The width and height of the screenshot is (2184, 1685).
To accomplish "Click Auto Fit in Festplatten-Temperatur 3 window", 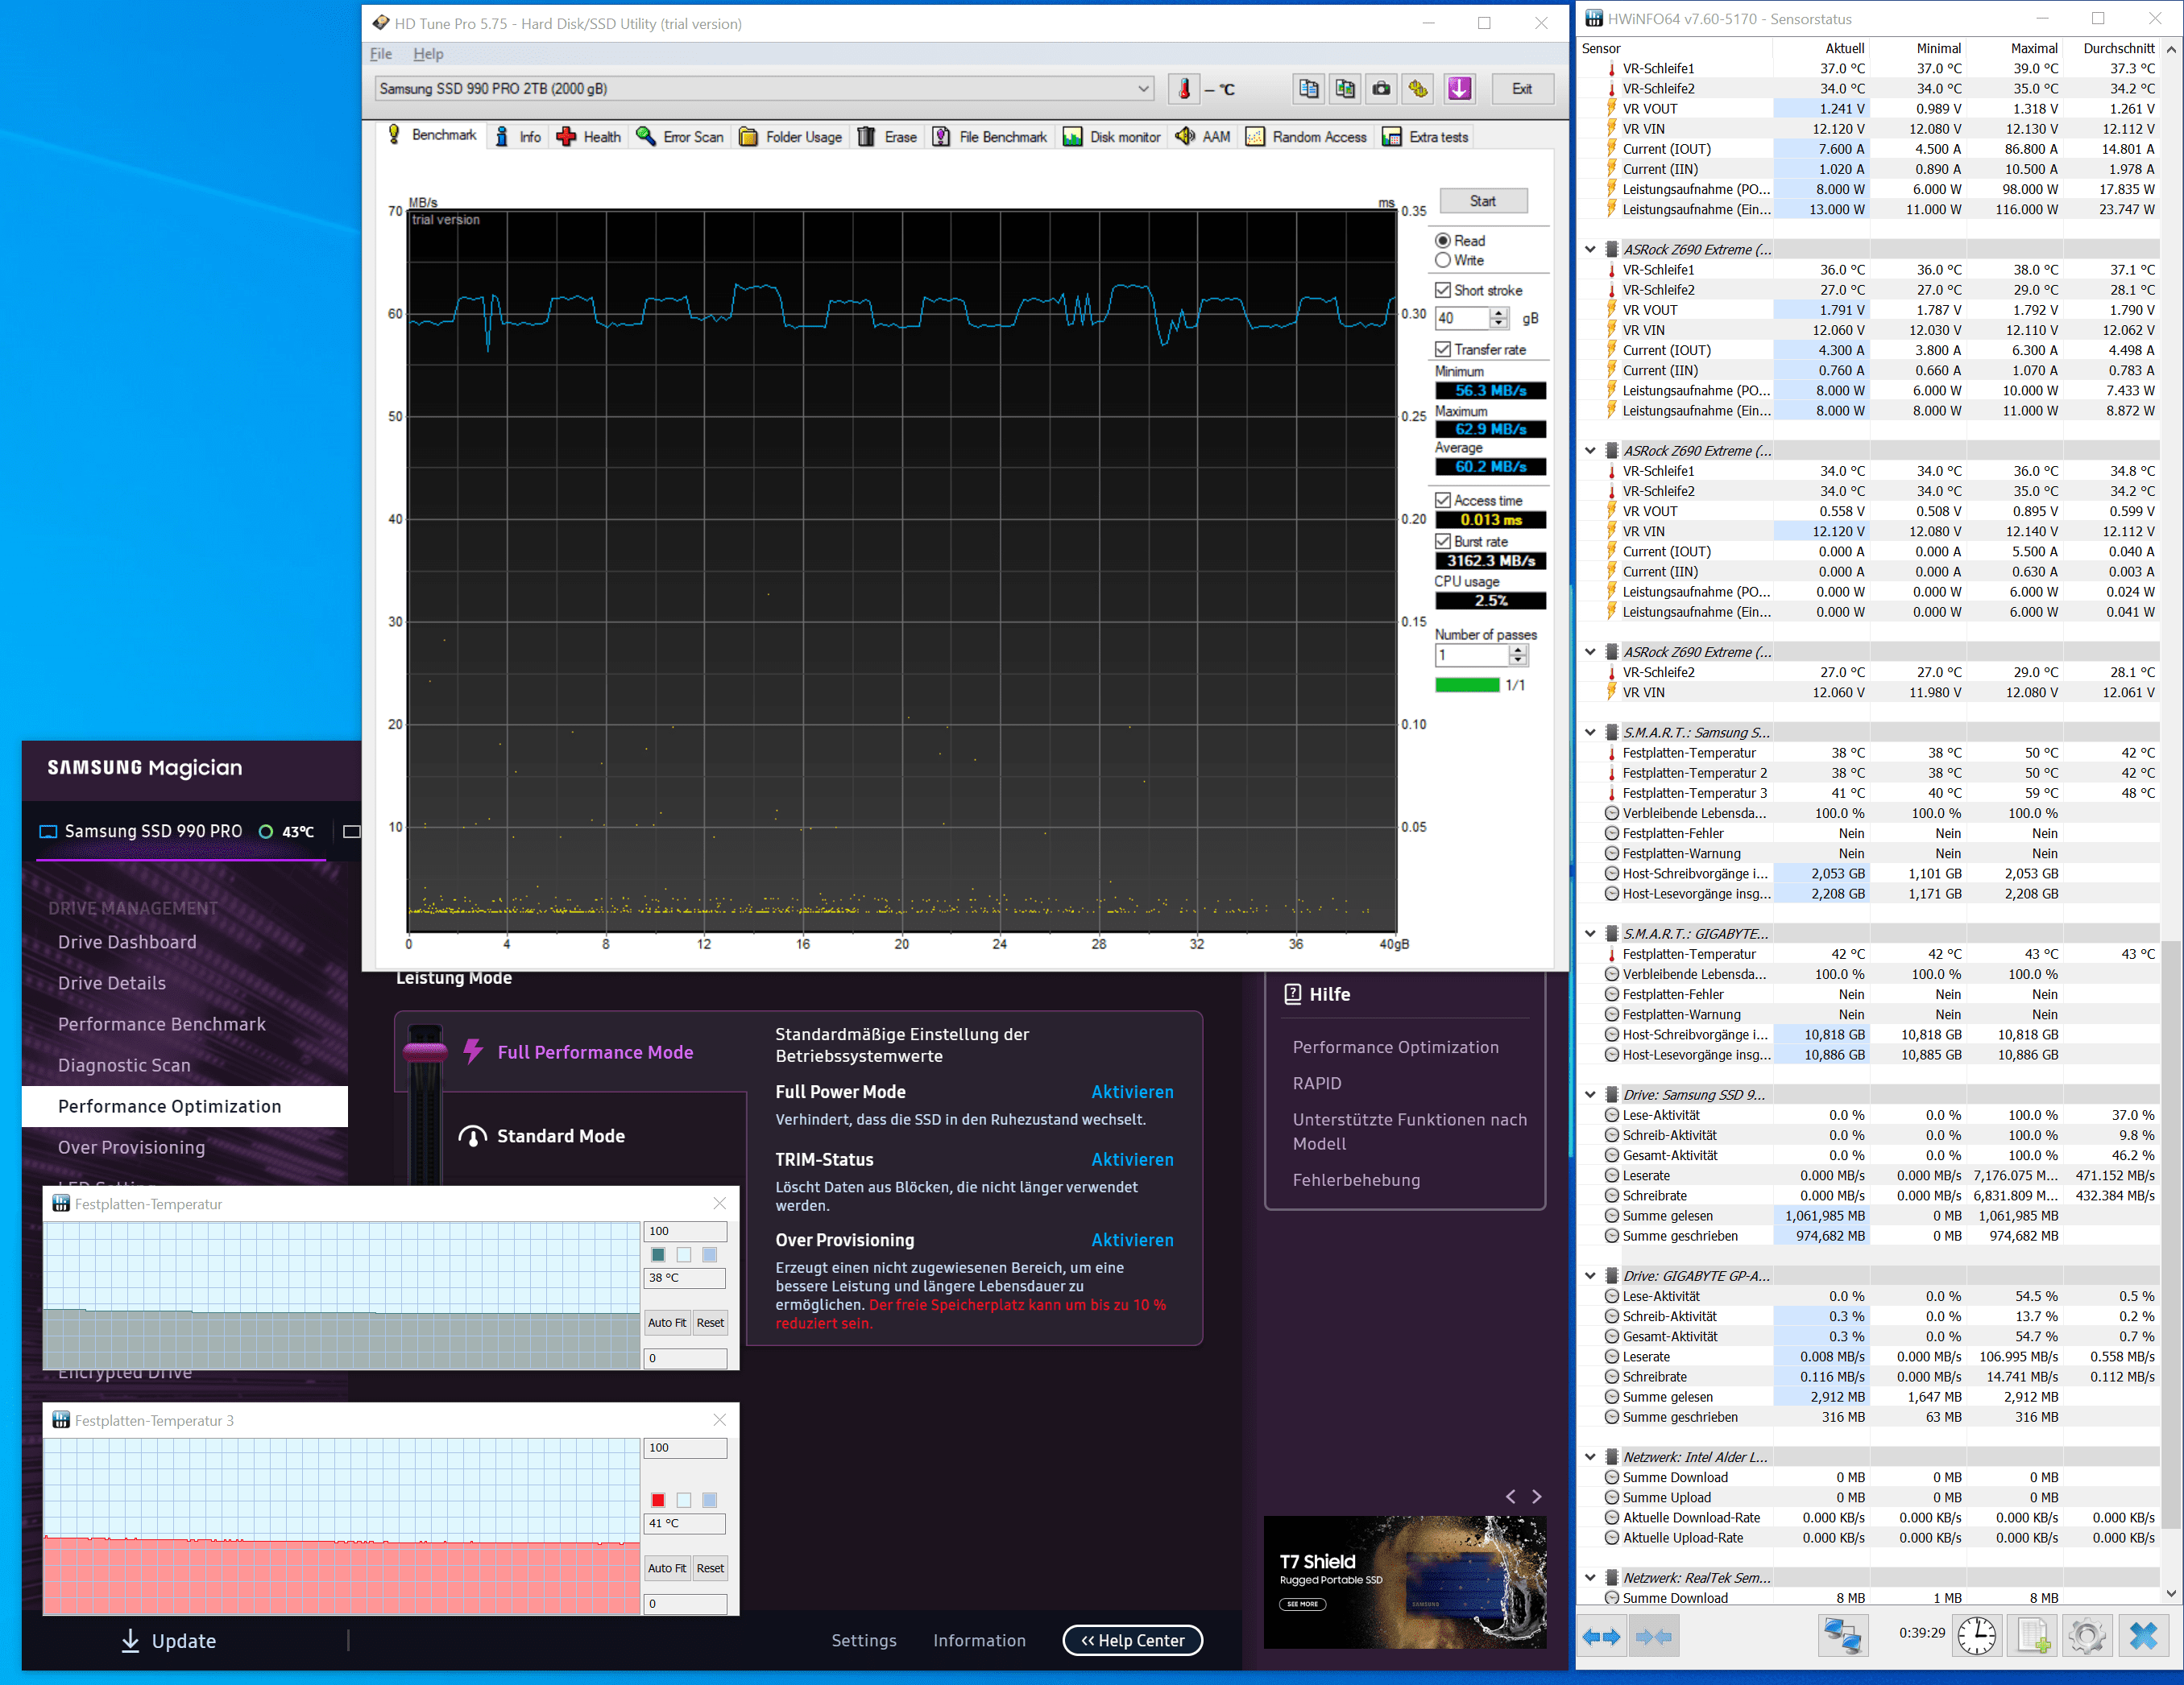I will pos(667,1568).
